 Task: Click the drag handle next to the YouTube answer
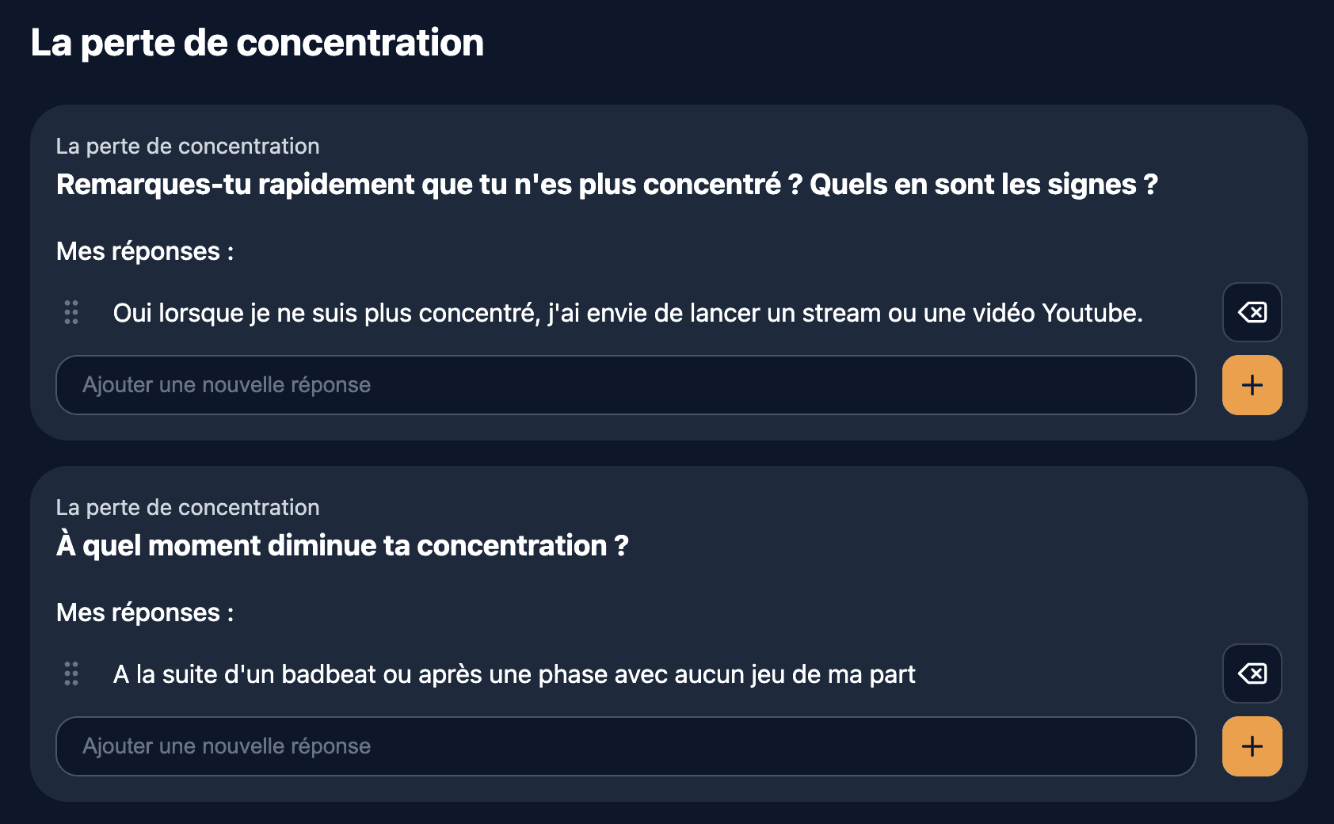71,313
